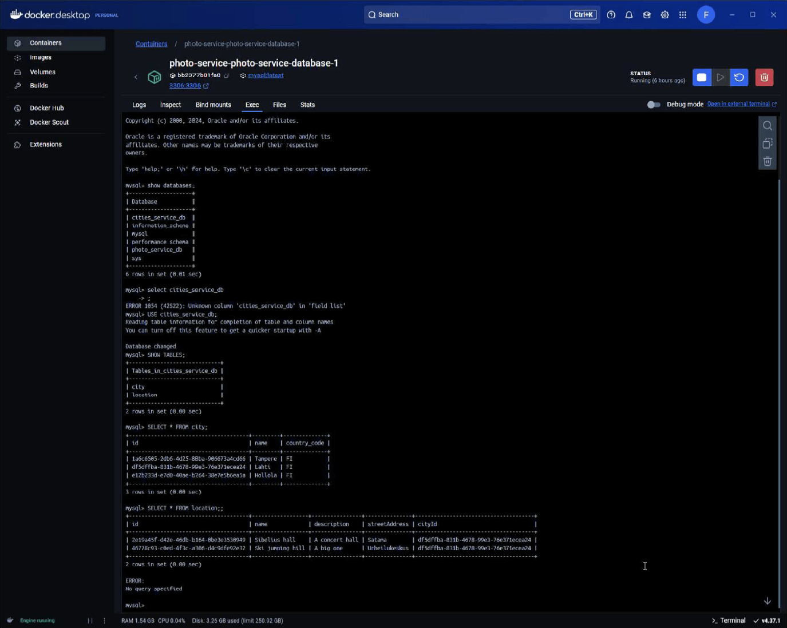The width and height of the screenshot is (787, 628).
Task: Open Settings gear icon
Action: click(665, 15)
